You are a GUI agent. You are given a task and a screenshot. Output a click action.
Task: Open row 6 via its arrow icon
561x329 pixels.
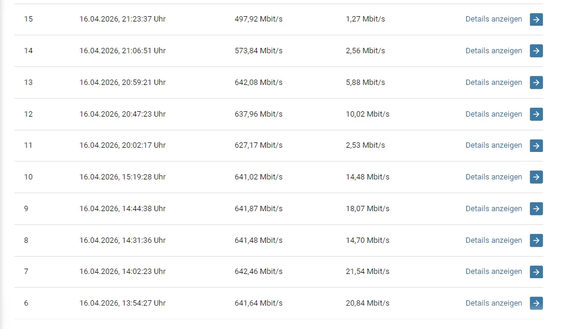coord(536,303)
